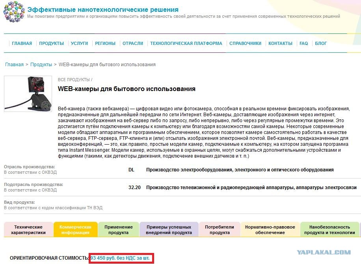This screenshot has height=264, width=361.
Task: Click the webcam product thumbnail
Action: coord(28,93)
